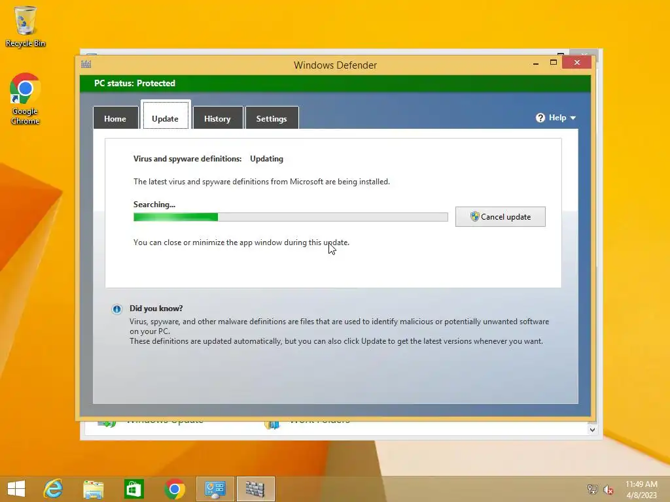This screenshot has width=670, height=502.
Task: Select the Update tab
Action: (x=165, y=116)
